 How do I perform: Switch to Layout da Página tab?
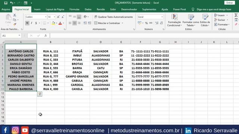tap(55, 9)
